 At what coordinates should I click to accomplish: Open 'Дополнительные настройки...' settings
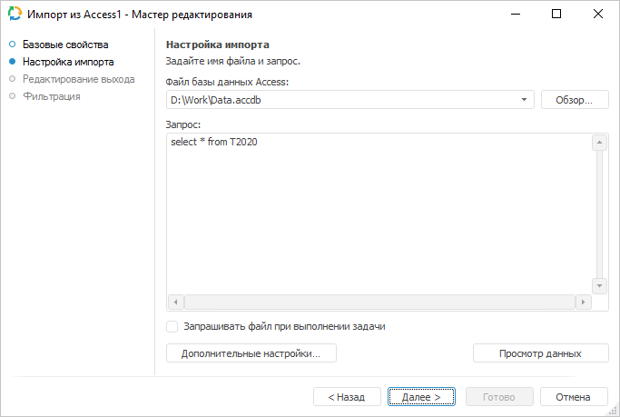coord(251,353)
